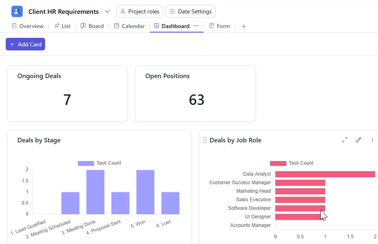
Task: Open Project roles
Action: pyautogui.click(x=139, y=11)
